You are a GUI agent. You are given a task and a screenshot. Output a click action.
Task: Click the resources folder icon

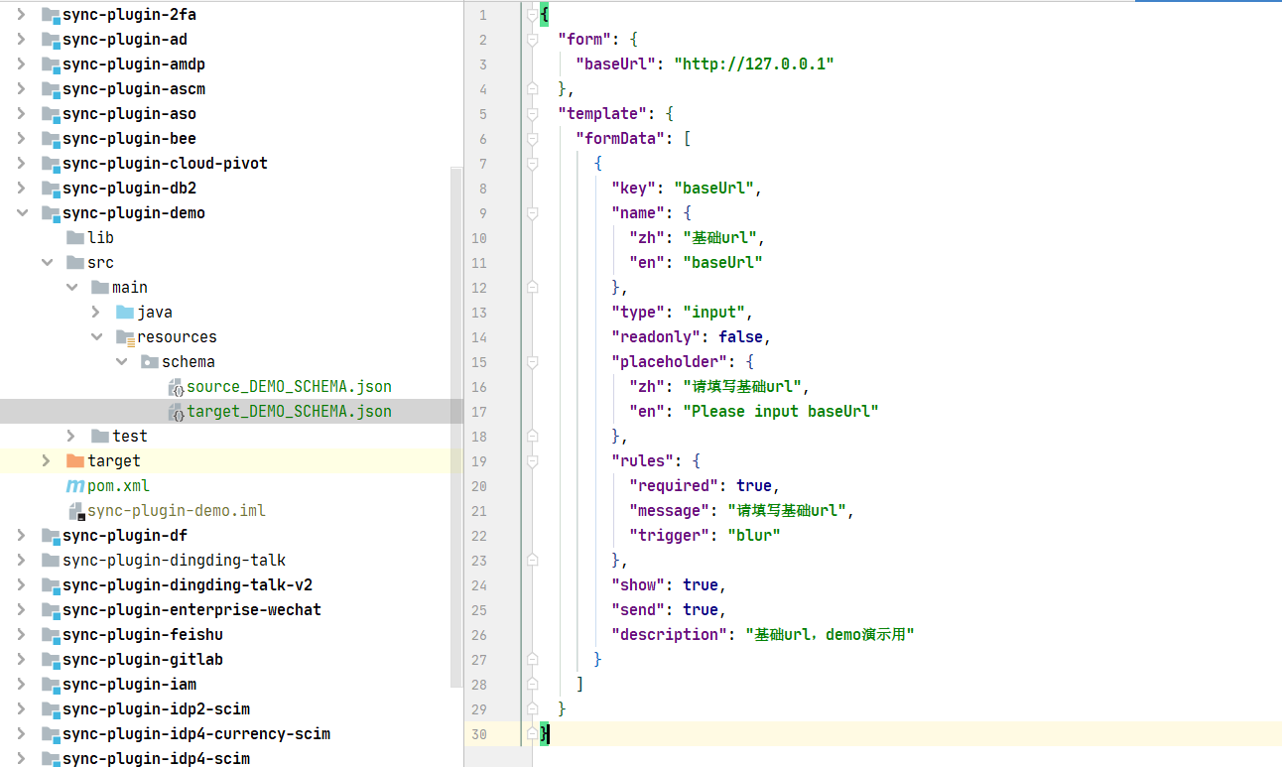tap(125, 337)
